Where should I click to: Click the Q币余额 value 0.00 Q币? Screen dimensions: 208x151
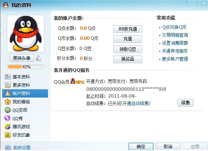click(x=89, y=38)
